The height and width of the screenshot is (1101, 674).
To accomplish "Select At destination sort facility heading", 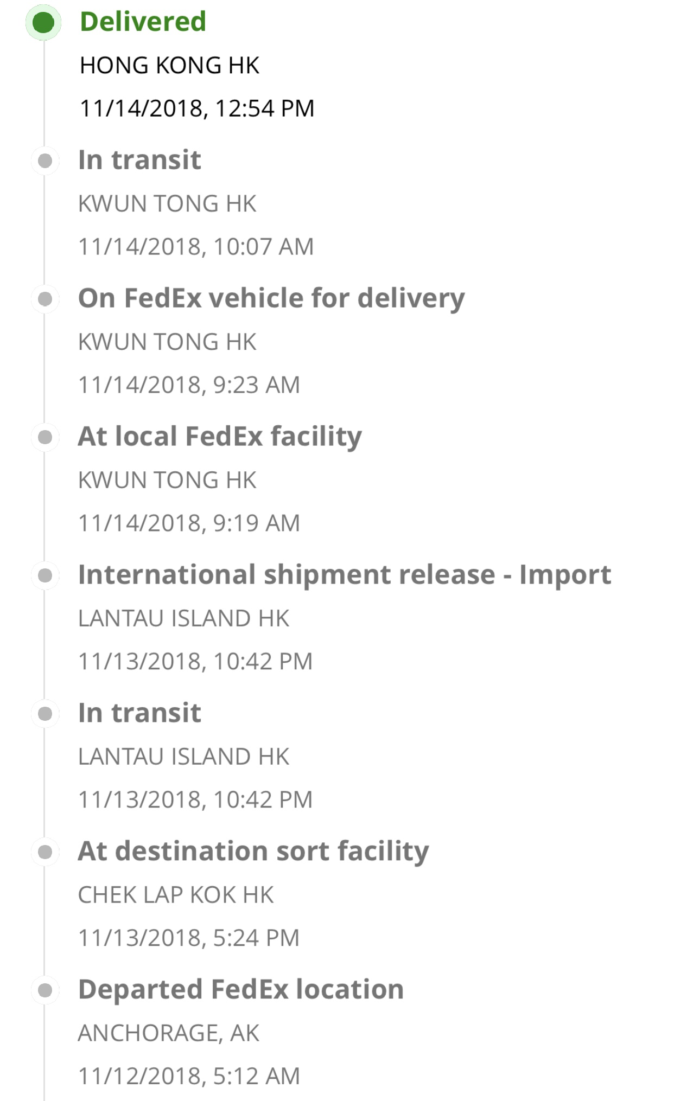I will point(253,852).
